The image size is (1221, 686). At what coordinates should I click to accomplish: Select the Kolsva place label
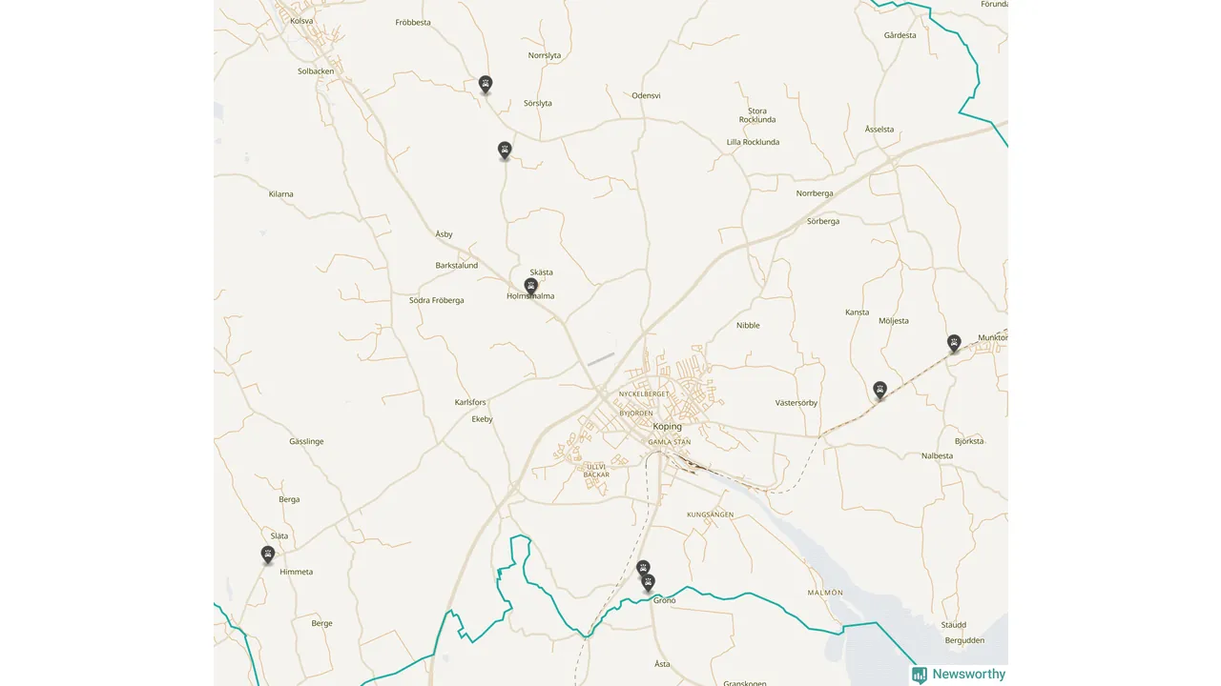tap(301, 21)
